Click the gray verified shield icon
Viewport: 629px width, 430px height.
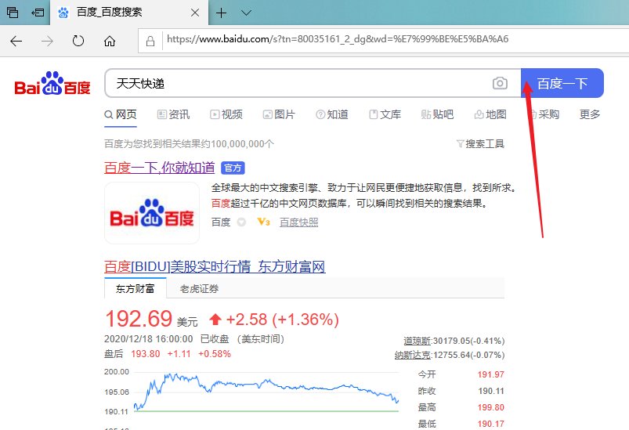[x=241, y=222]
